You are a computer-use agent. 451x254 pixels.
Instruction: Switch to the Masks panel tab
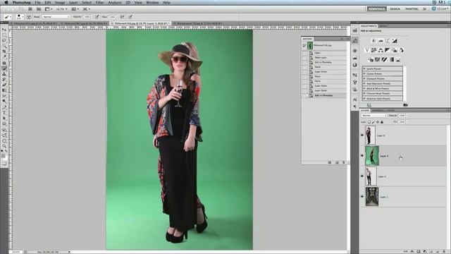(383, 26)
